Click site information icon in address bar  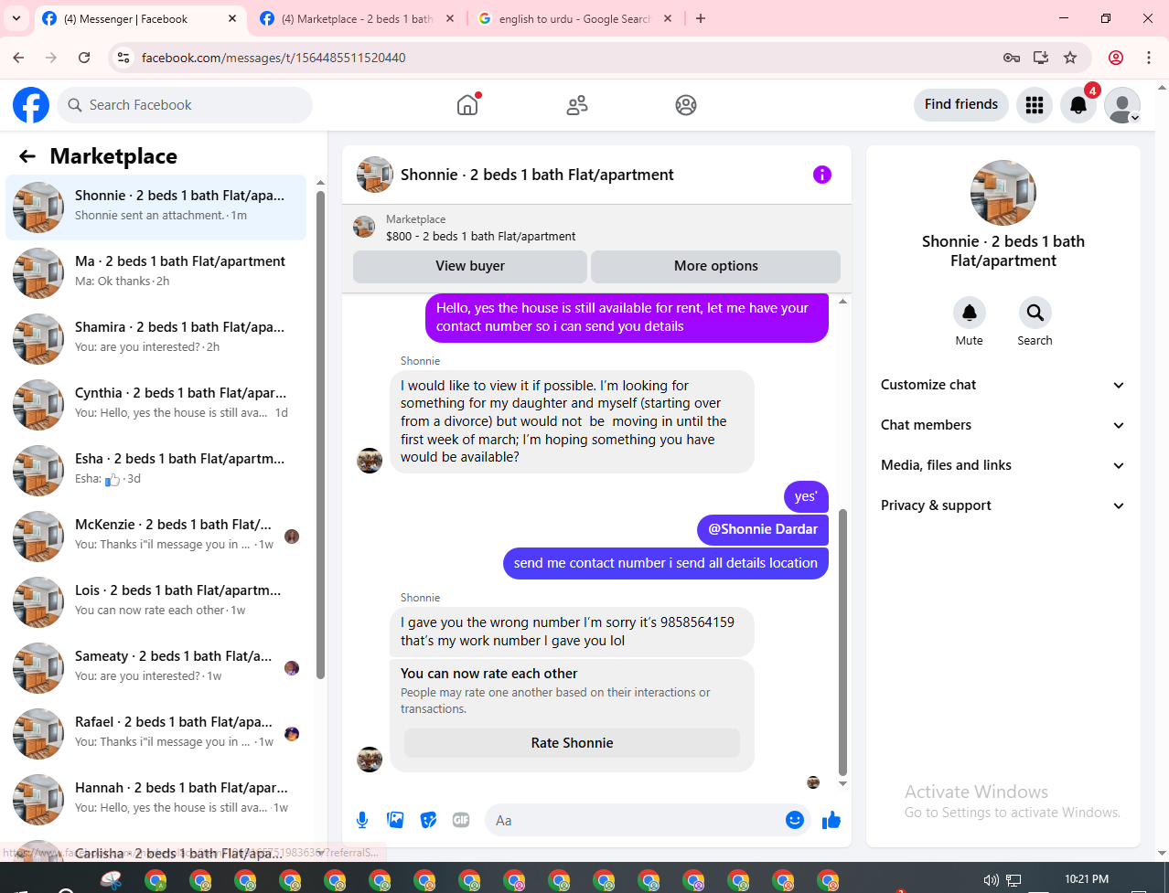(x=123, y=58)
